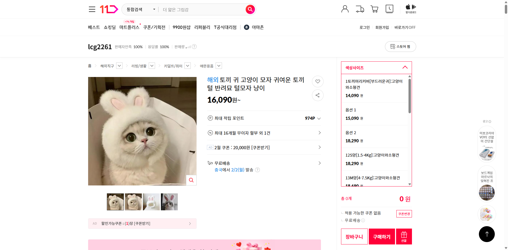This screenshot has height=250, width=508.
Task: Select the second product thumbnail
Action: pyautogui.click(x=133, y=202)
